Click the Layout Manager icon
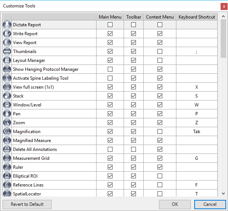Image resolution: width=228 pixels, height=211 pixels. [x=7, y=60]
